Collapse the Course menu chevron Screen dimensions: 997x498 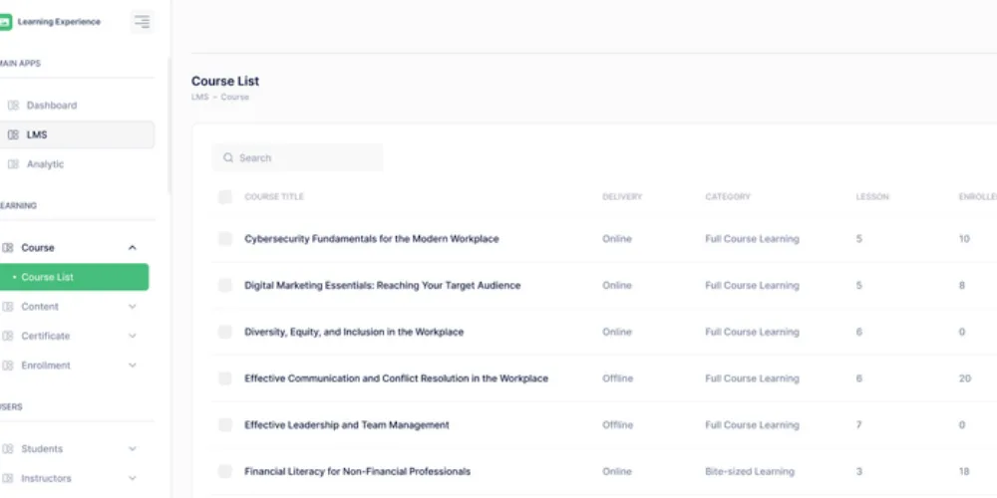coord(133,248)
